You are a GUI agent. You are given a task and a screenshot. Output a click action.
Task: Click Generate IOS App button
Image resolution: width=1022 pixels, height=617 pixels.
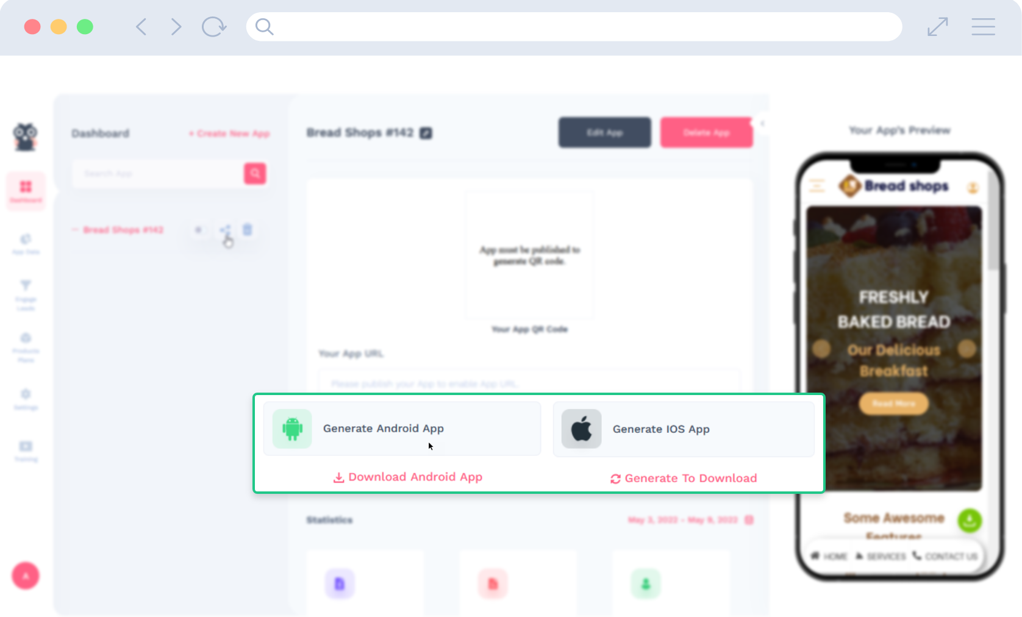(x=684, y=429)
